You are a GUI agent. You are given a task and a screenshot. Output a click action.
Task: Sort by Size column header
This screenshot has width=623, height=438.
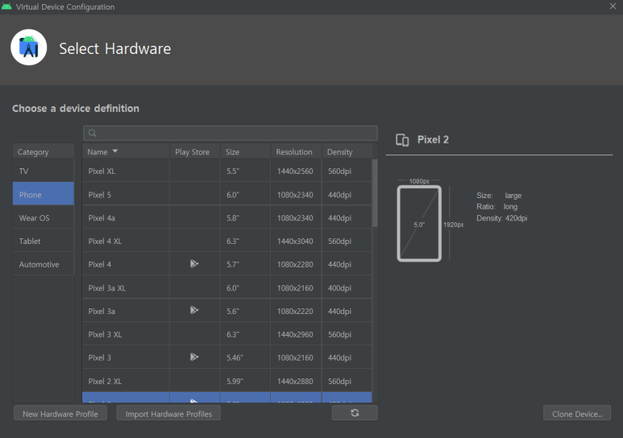245,151
